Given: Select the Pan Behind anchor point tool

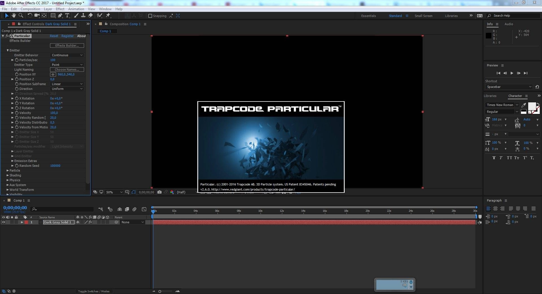Looking at the screenshot, I should [x=44, y=16].
